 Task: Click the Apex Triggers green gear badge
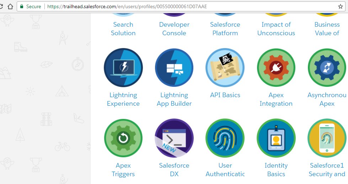pos(123,138)
